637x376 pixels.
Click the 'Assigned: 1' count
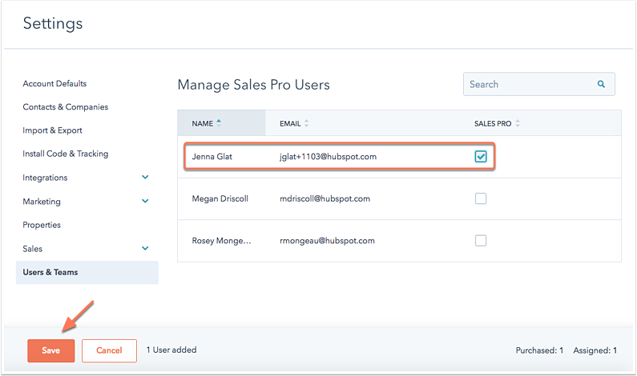pyautogui.click(x=595, y=350)
